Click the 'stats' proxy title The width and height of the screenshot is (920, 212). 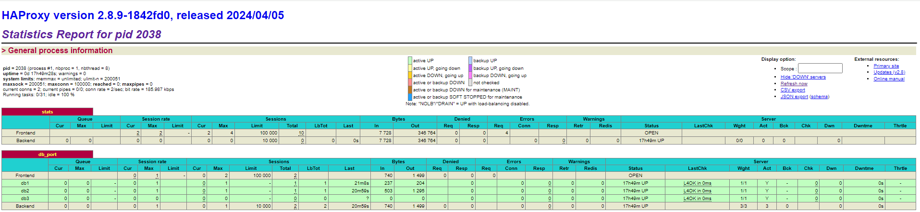click(47, 112)
